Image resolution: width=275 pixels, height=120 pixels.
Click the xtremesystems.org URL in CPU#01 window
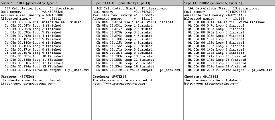[119, 84]
